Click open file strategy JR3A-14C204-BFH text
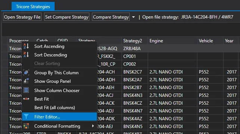 pyautogui.click(x=199, y=17)
